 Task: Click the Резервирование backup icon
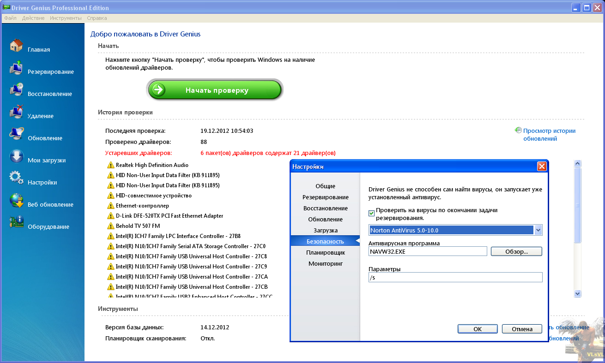[16, 68]
